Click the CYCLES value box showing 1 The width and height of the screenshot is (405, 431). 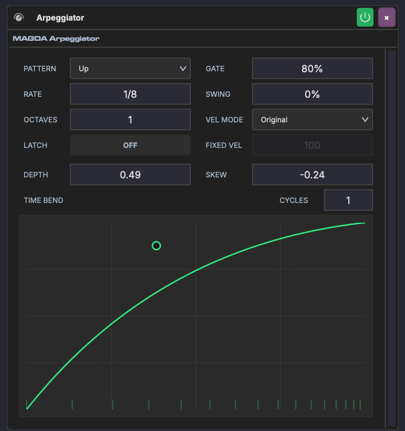[x=348, y=200]
